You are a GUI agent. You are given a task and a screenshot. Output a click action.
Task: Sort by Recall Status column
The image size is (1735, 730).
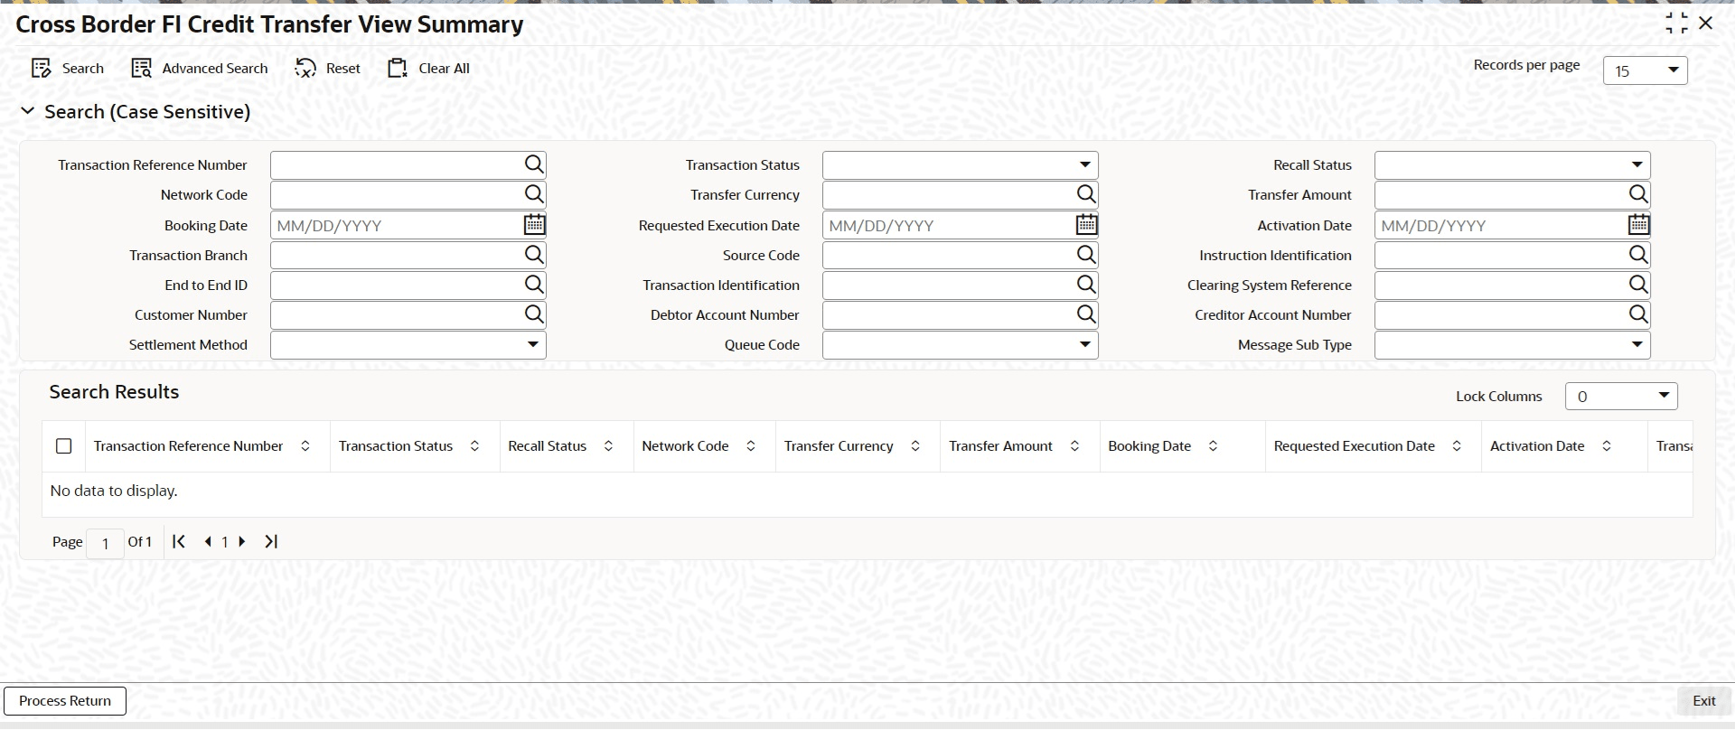[x=608, y=446]
